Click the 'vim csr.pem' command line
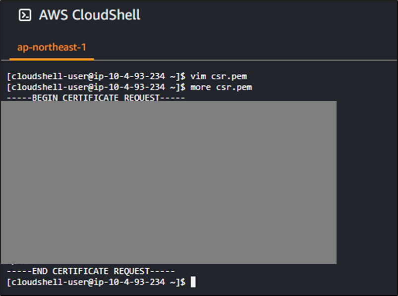The width and height of the screenshot is (398, 296). [127, 76]
